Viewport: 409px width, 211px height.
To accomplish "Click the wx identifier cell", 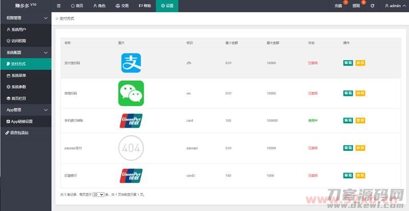I will [189, 93].
